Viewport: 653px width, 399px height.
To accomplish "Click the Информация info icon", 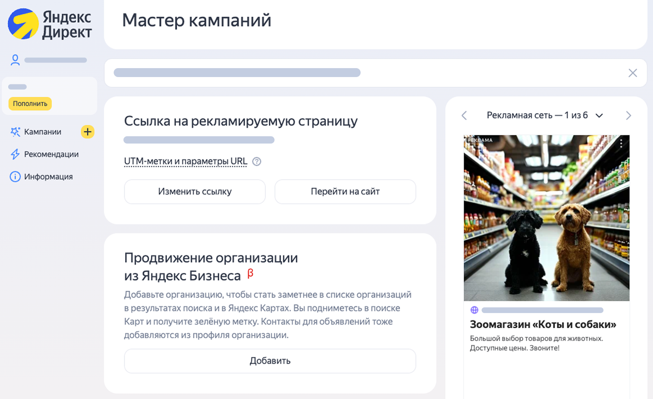I will 15,176.
